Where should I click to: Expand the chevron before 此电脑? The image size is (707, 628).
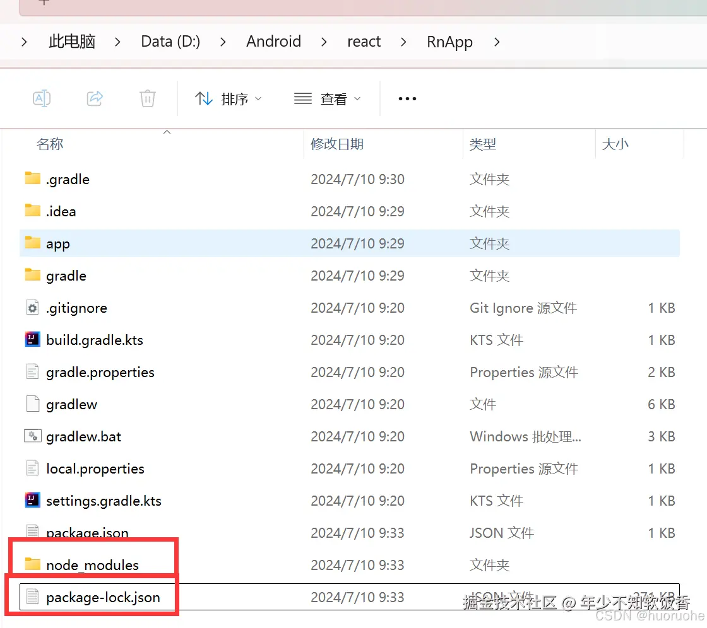tap(25, 42)
